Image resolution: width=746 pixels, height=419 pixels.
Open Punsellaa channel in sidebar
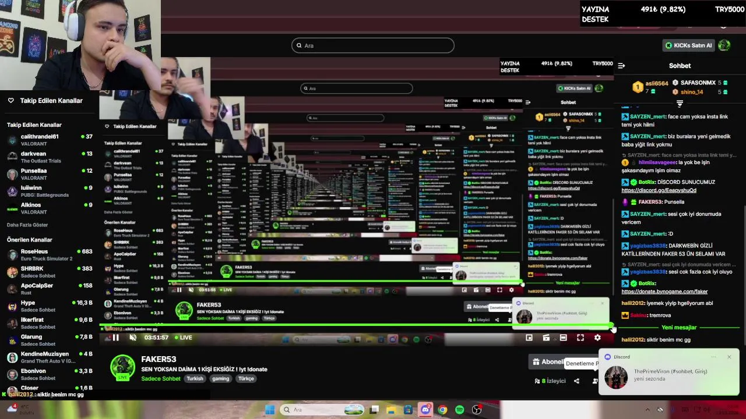pyautogui.click(x=50, y=174)
